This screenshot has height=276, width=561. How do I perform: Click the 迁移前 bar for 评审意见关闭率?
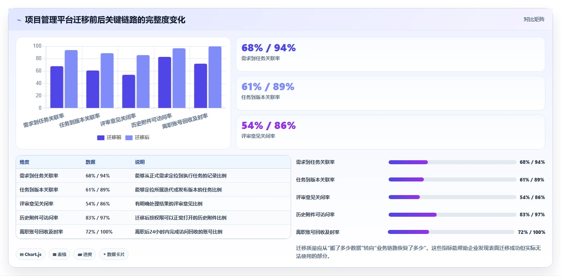(129, 92)
